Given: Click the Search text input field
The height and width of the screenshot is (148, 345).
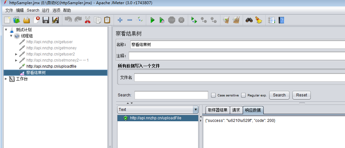Looking at the screenshot, I should point(171,95).
